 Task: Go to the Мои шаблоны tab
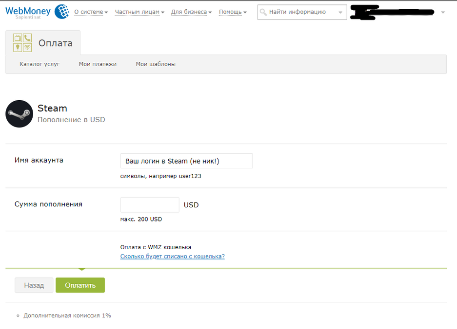point(156,64)
